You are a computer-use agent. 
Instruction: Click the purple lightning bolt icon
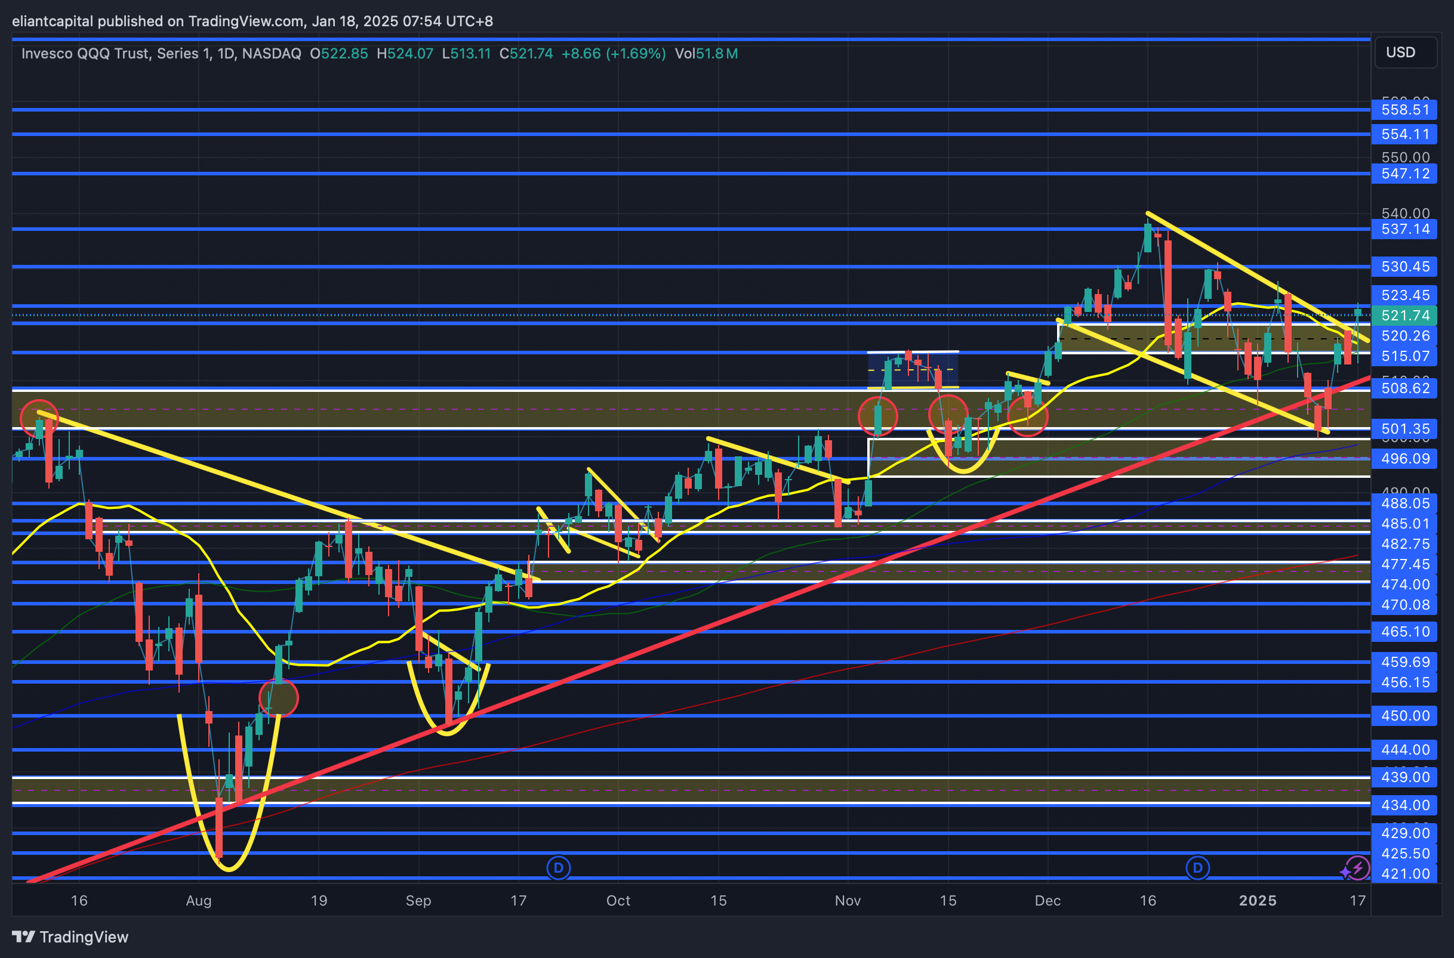(1358, 867)
